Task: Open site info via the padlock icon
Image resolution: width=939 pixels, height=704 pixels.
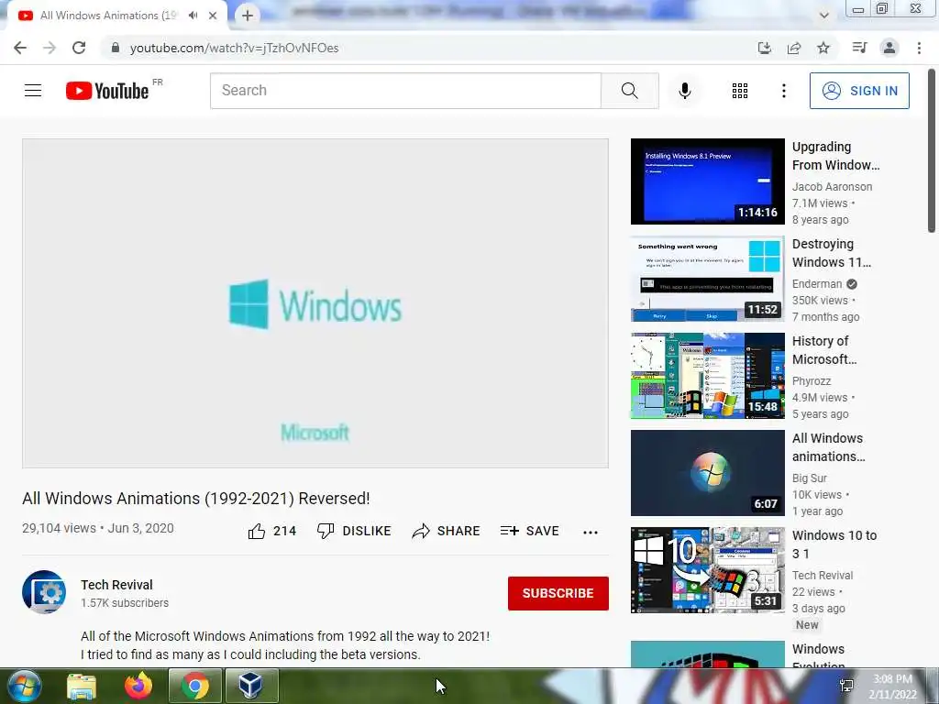Action: coord(116,48)
